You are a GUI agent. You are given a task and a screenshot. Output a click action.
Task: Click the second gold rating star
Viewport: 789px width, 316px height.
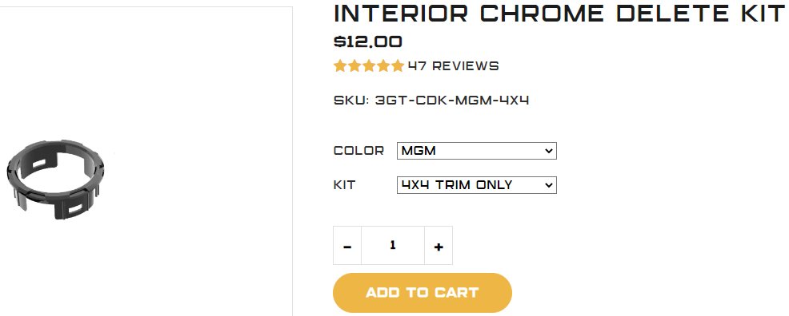354,65
